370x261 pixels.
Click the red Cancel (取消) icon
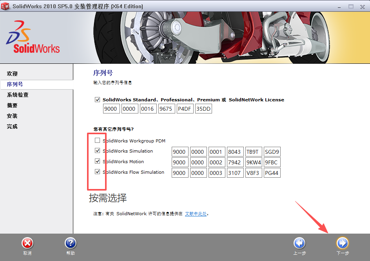tap(27, 243)
